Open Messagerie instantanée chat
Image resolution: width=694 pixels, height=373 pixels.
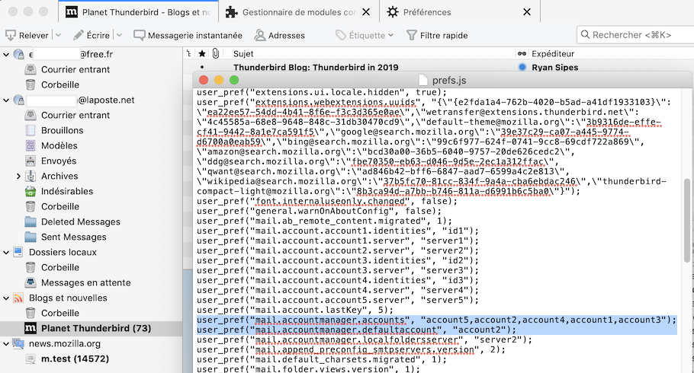coord(188,35)
